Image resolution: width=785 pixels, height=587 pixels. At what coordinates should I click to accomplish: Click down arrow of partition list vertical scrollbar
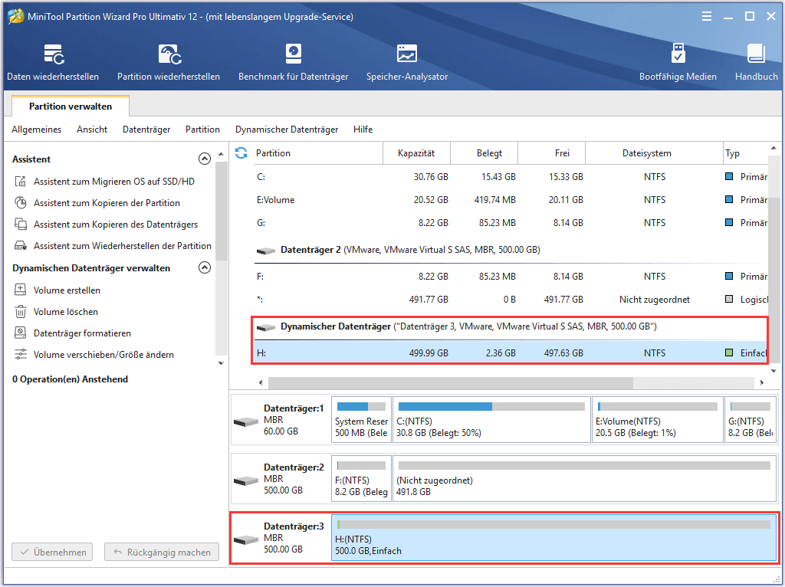pos(774,371)
